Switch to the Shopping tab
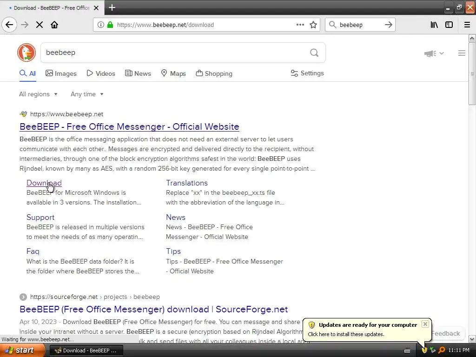This screenshot has height=357, width=476. click(x=214, y=73)
